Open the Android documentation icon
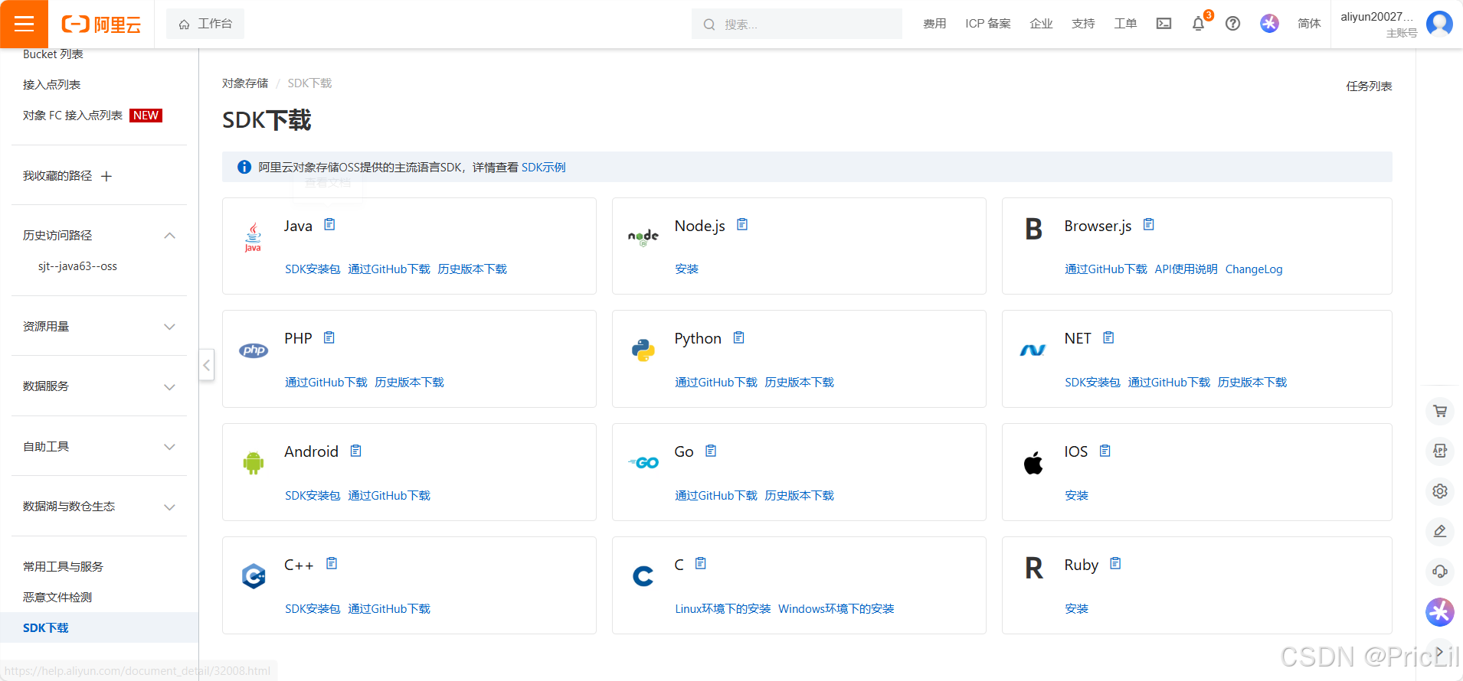The width and height of the screenshot is (1463, 681). [x=356, y=451]
